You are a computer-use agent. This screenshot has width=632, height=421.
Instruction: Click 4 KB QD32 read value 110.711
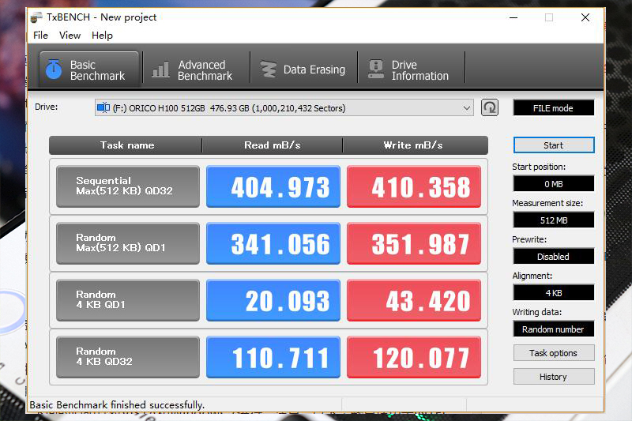273,357
